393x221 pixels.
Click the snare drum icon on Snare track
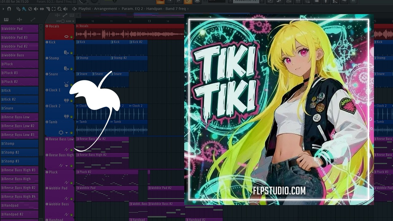pos(66,84)
